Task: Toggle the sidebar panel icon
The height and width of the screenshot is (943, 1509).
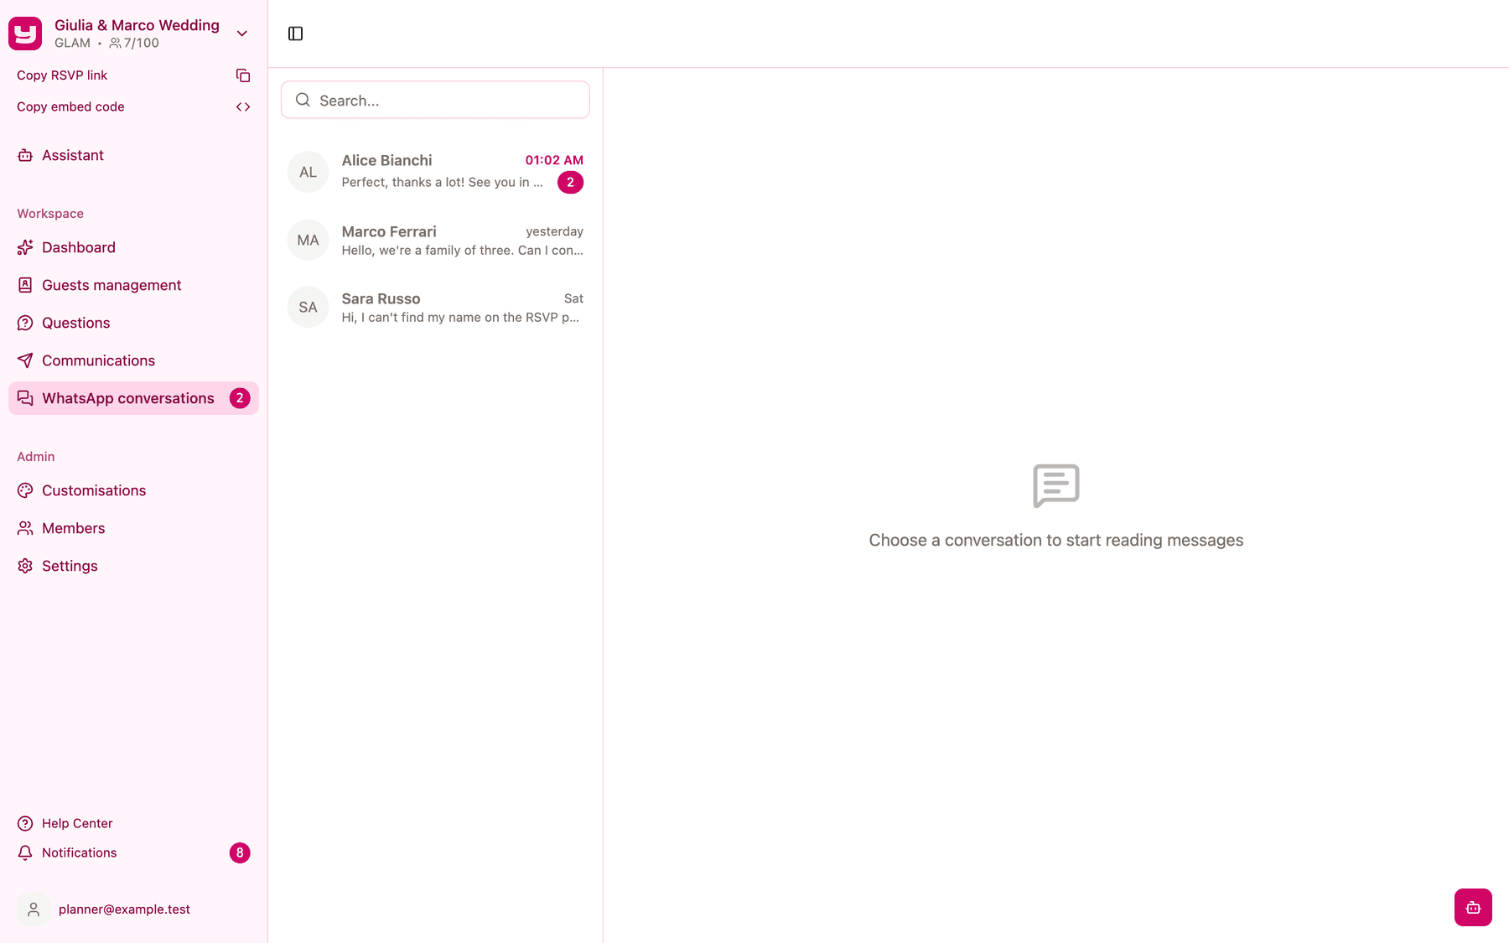Action: 295,34
